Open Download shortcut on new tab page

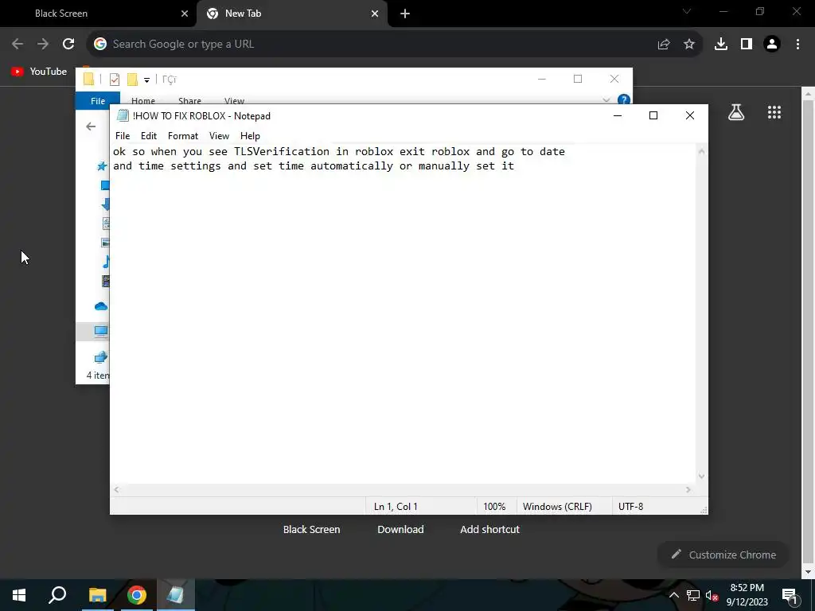[400, 529]
